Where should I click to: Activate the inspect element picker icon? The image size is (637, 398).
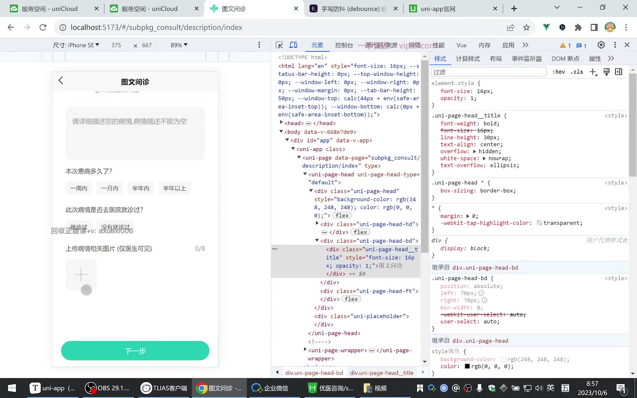pos(279,45)
